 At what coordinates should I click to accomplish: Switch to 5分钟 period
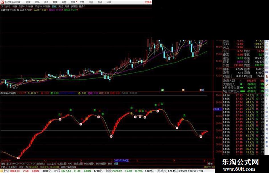coord(21,6)
